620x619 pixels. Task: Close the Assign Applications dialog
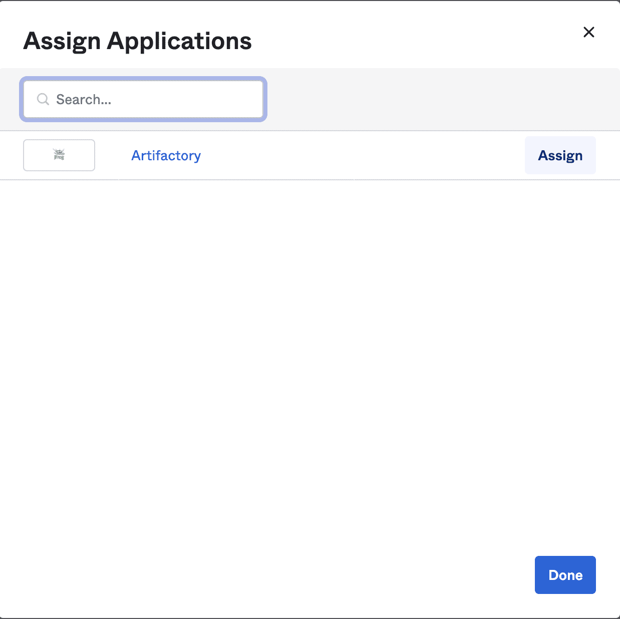point(588,32)
